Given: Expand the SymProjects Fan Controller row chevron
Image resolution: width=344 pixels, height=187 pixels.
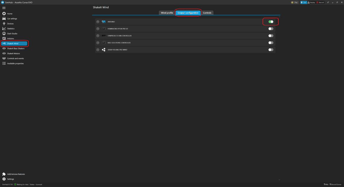Looking at the screenshot, I should (98, 36).
